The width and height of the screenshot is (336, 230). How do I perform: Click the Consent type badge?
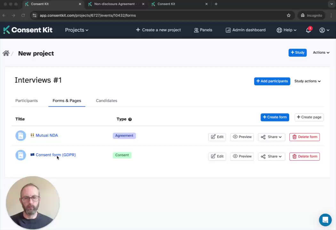122,155
